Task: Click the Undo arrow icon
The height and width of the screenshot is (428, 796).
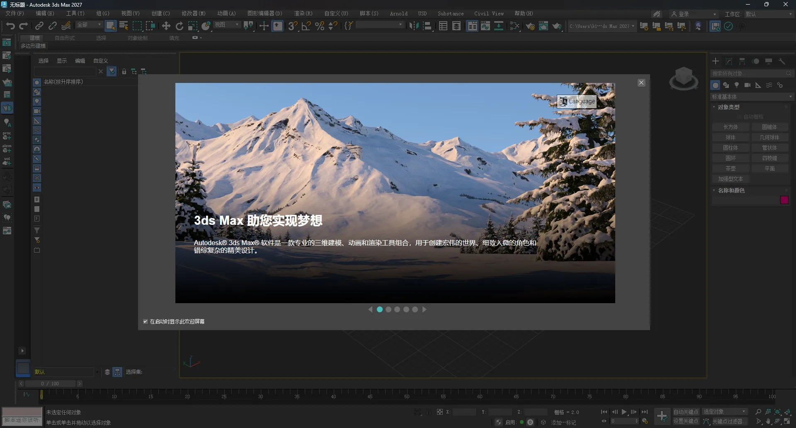Action: click(x=10, y=26)
